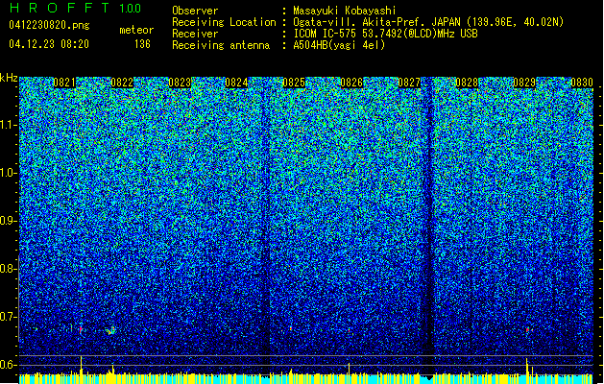Click the meteor count 136

point(142,44)
